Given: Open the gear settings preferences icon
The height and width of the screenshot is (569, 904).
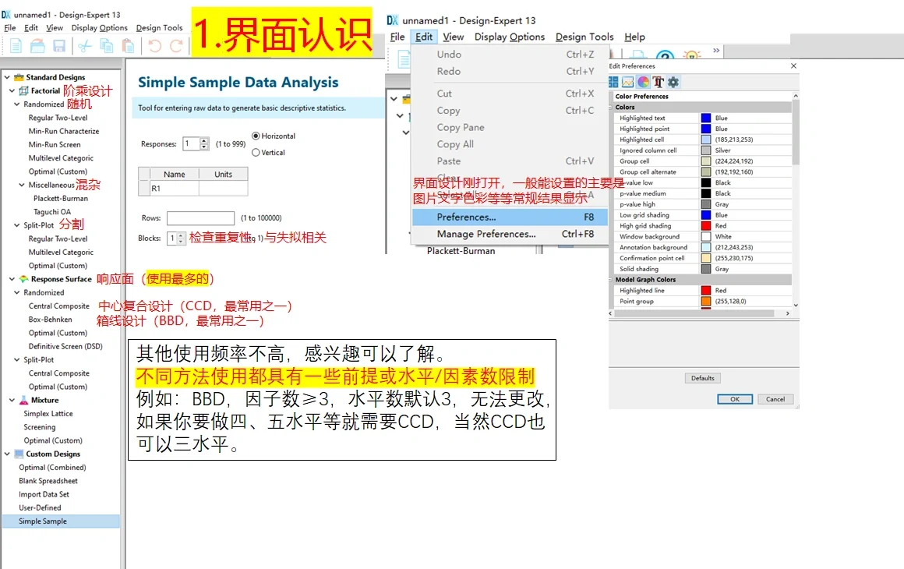Looking at the screenshot, I should point(673,82).
